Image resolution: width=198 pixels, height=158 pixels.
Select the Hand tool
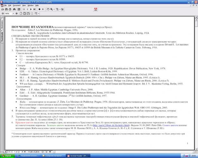coord(48,9)
